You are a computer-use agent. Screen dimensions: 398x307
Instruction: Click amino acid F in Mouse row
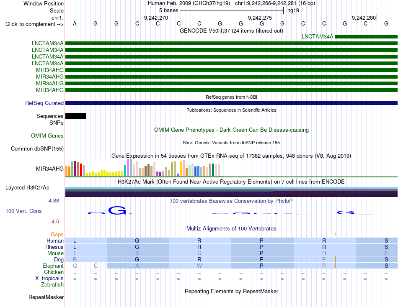tap(386, 253)
